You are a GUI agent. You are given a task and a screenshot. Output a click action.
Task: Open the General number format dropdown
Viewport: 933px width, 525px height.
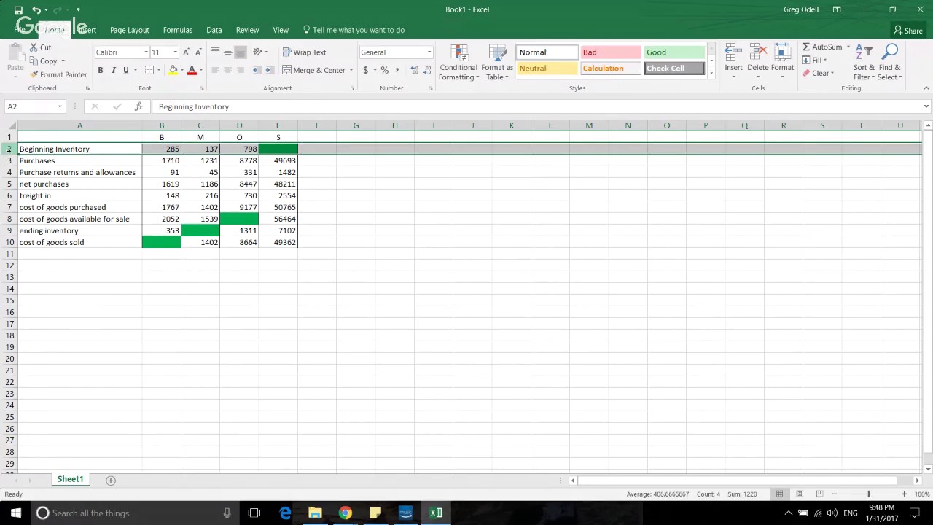(x=429, y=52)
